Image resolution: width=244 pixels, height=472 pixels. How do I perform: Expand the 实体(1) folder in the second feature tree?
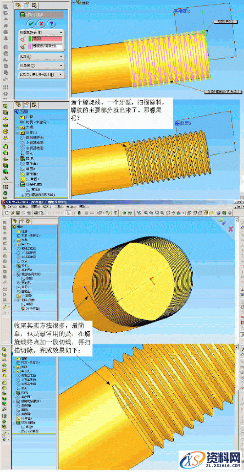[x=17, y=133]
